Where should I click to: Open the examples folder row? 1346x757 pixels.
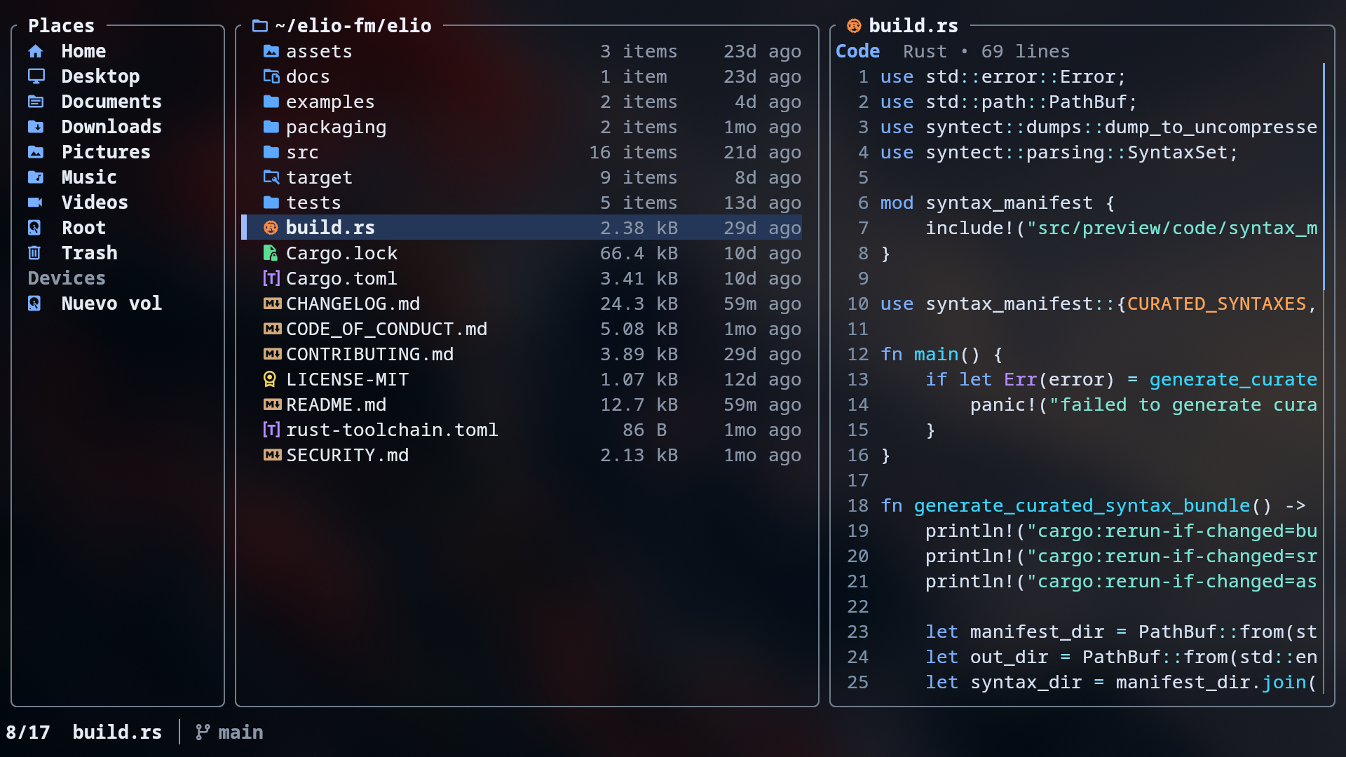[x=522, y=102]
